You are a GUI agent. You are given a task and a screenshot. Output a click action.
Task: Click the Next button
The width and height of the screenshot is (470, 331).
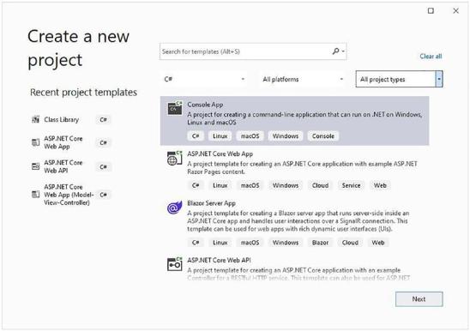419,299
